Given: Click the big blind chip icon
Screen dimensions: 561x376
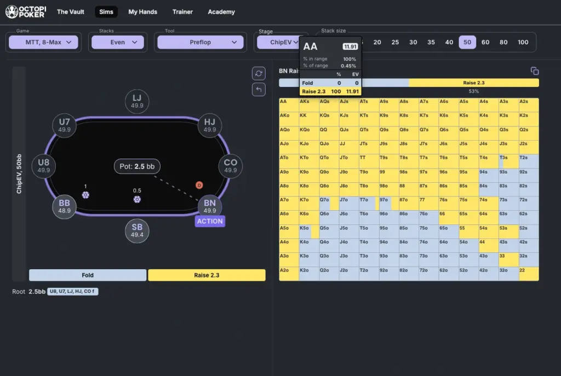Looking at the screenshot, I should 85,195.
